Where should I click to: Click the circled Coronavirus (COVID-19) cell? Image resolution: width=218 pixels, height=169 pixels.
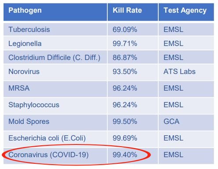(x=55, y=156)
